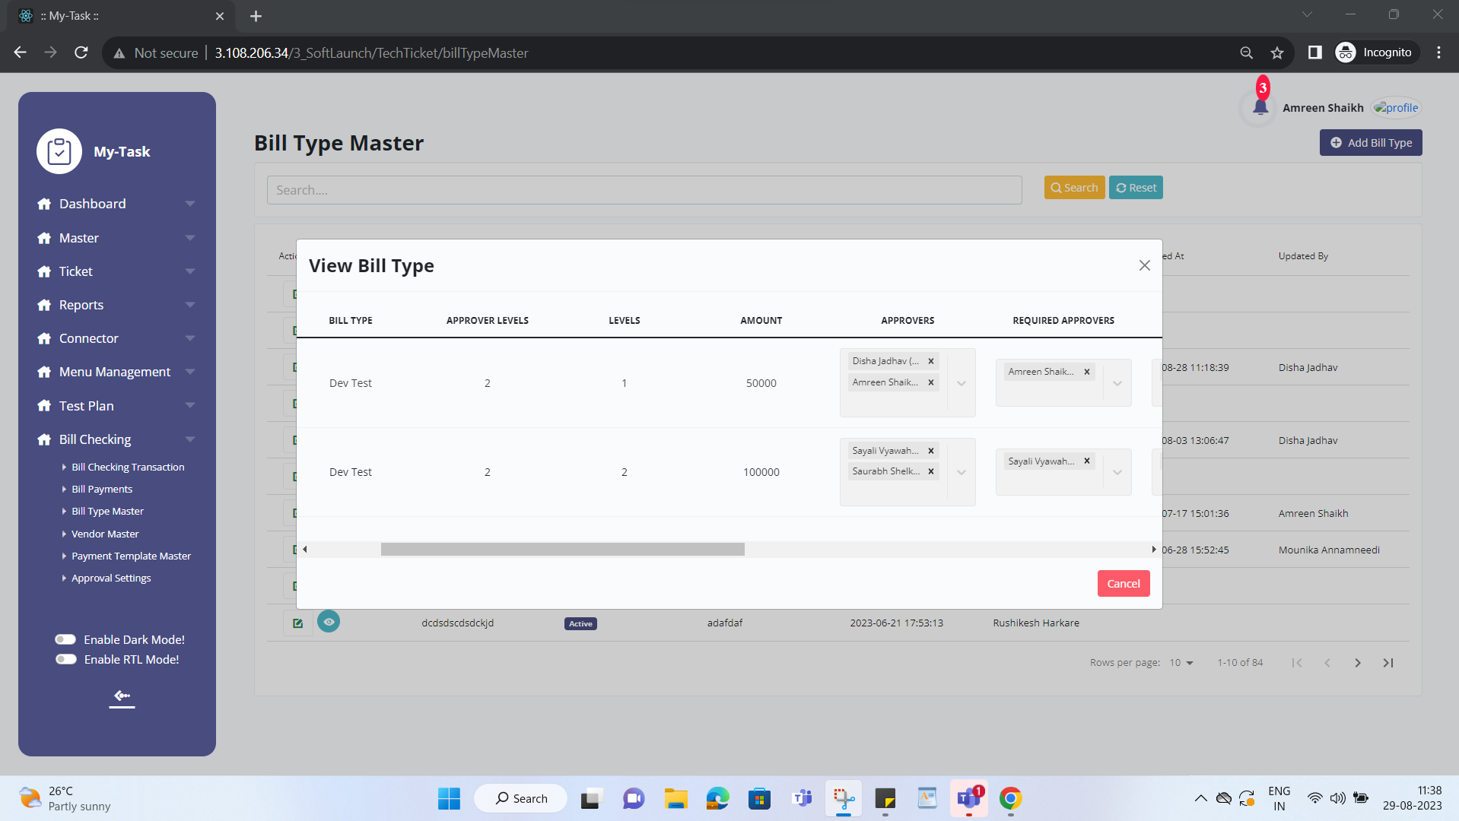The height and width of the screenshot is (821, 1459).
Task: Remove Amreen Shaik from approvers list
Action: (x=930, y=382)
